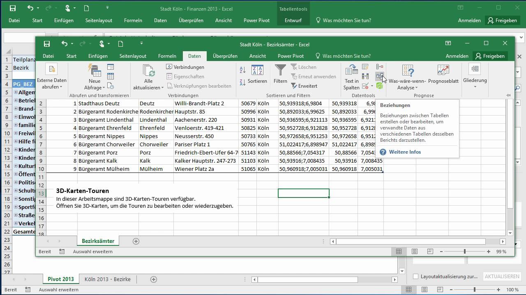The image size is (526, 295).
Task: Sort ascending A to Z
Action: [x=242, y=70]
